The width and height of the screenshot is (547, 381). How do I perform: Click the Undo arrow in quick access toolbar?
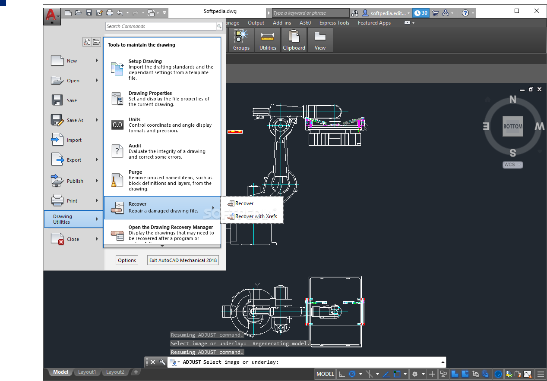point(120,13)
